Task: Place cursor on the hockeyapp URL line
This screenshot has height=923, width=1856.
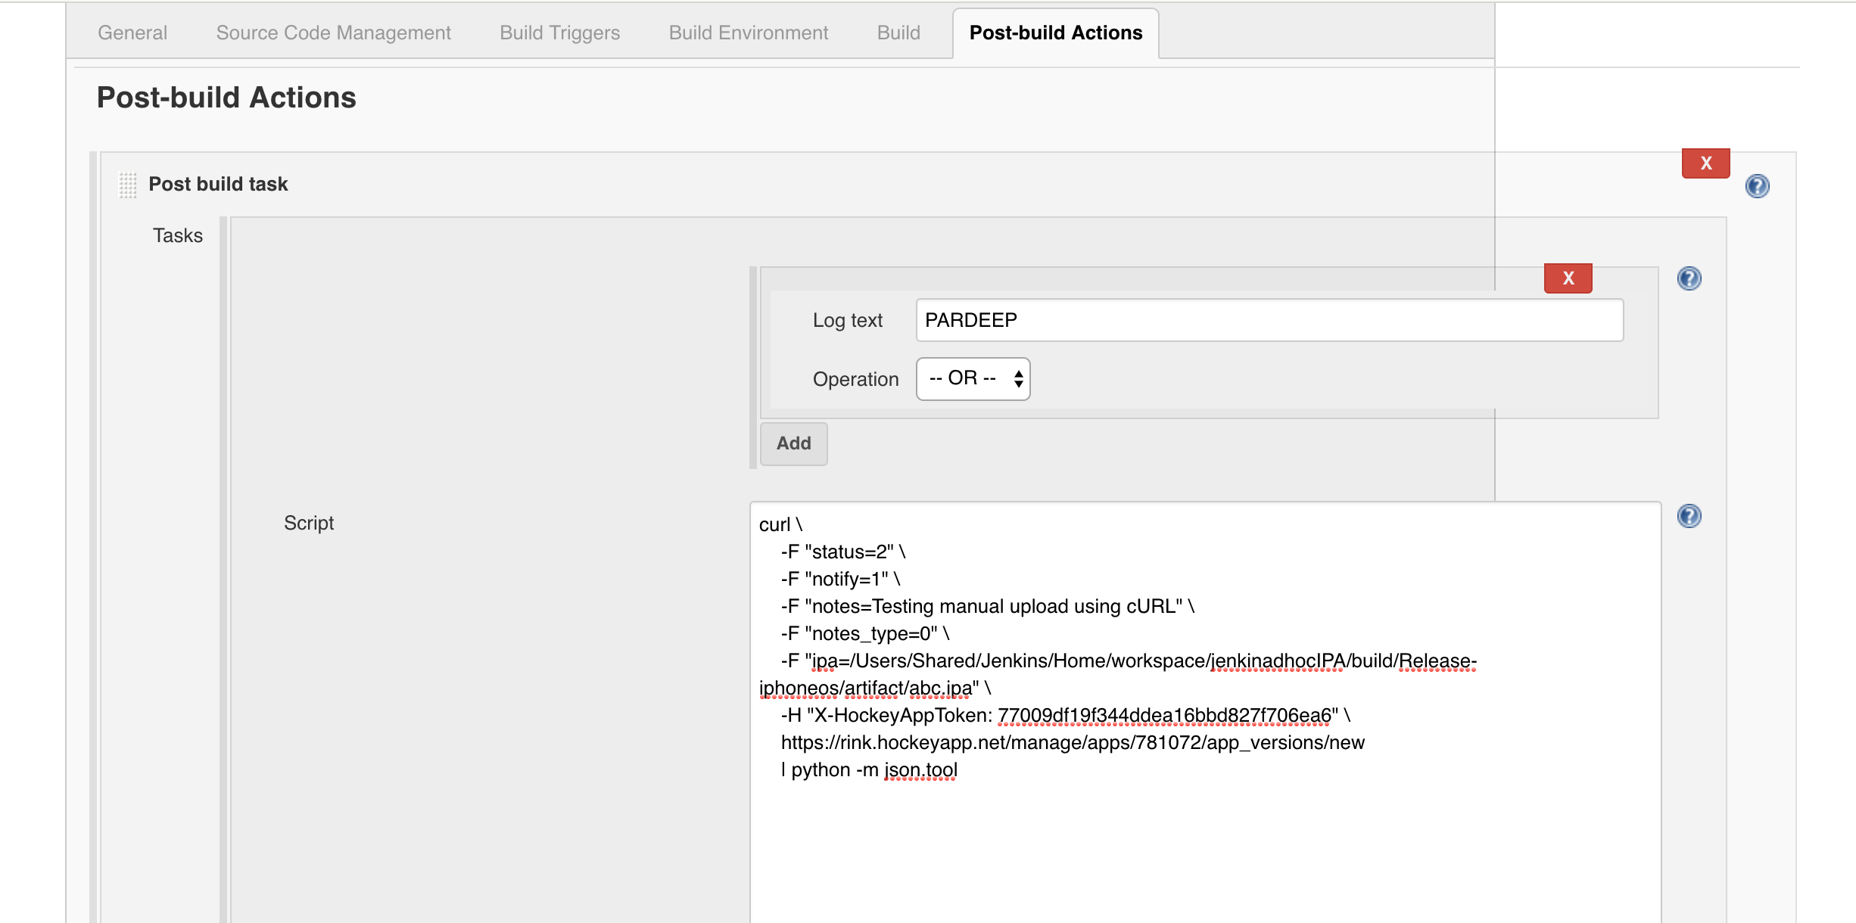Action: tap(1072, 743)
